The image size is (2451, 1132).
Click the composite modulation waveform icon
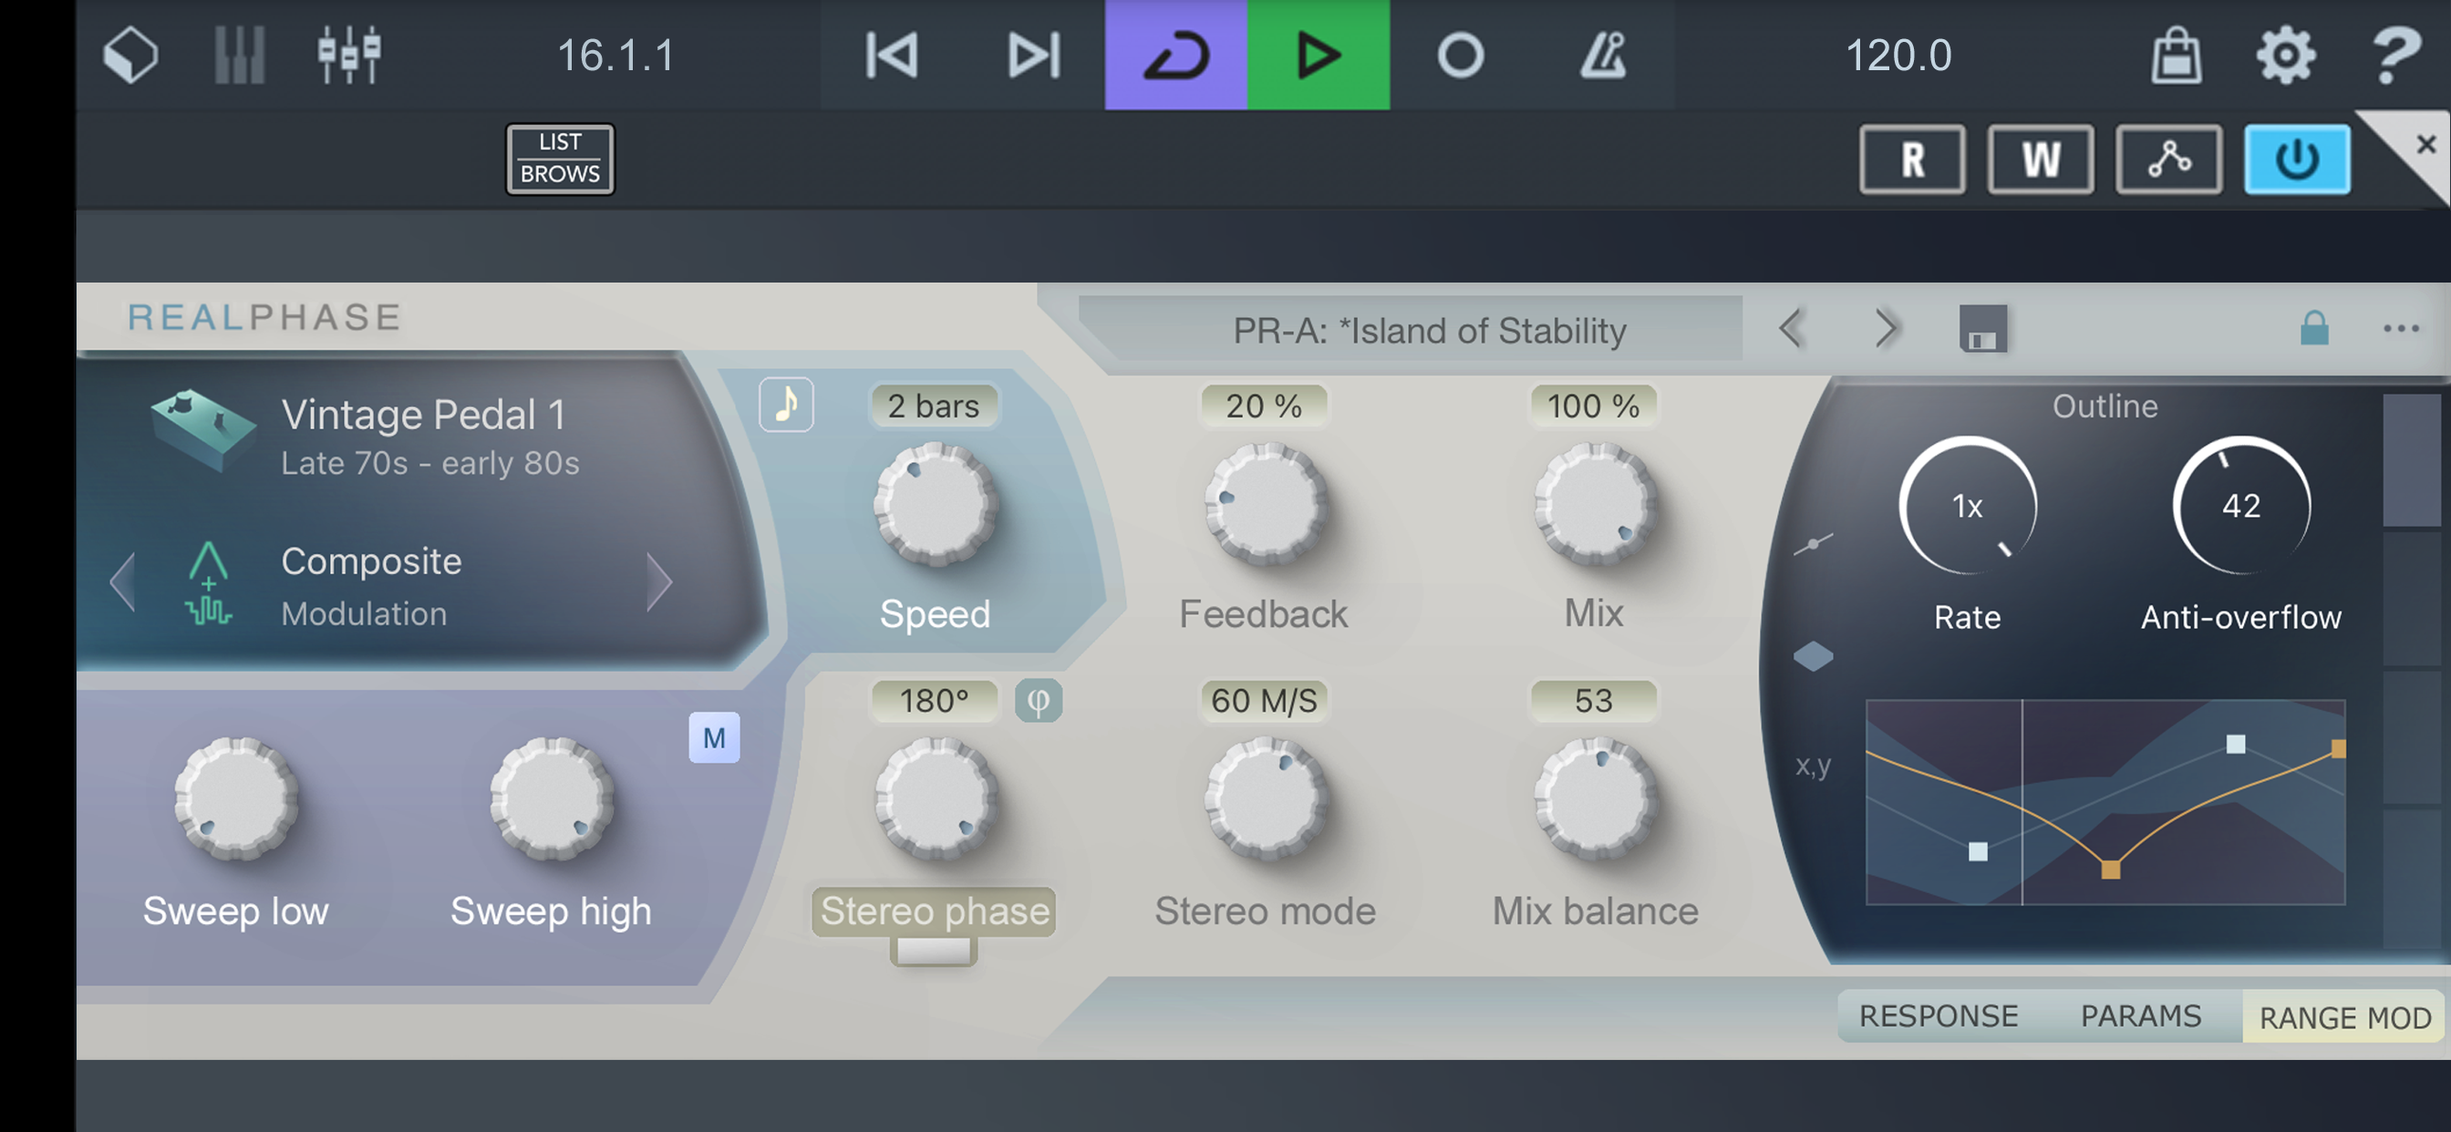209,583
